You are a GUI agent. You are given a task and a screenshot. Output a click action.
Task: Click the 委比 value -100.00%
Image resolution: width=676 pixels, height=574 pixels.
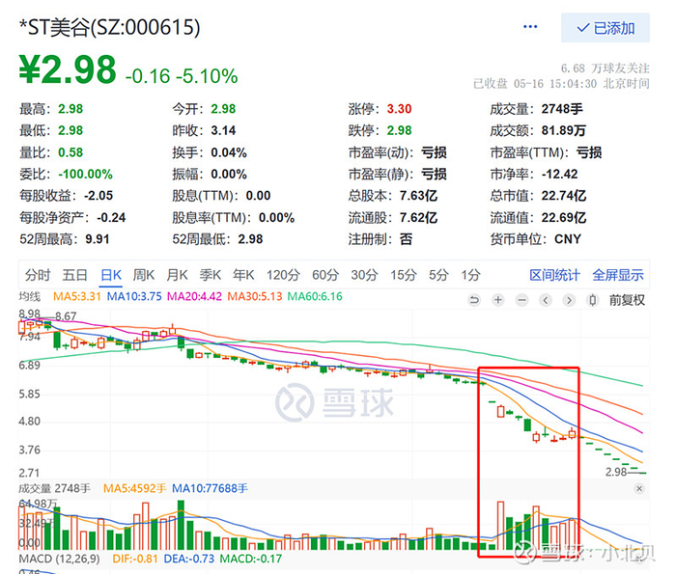[85, 174]
